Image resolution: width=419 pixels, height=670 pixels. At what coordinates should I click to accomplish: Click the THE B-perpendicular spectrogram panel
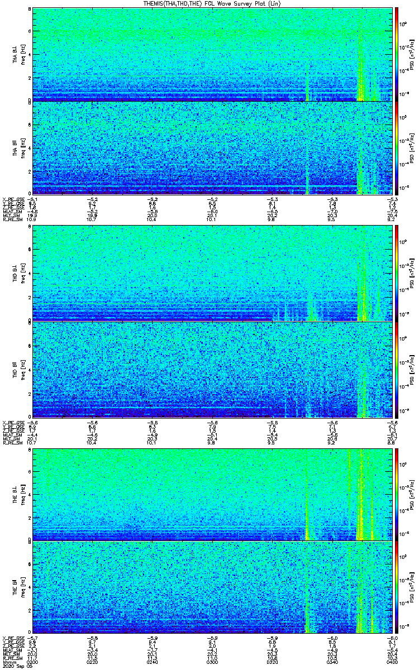pyautogui.click(x=212, y=494)
